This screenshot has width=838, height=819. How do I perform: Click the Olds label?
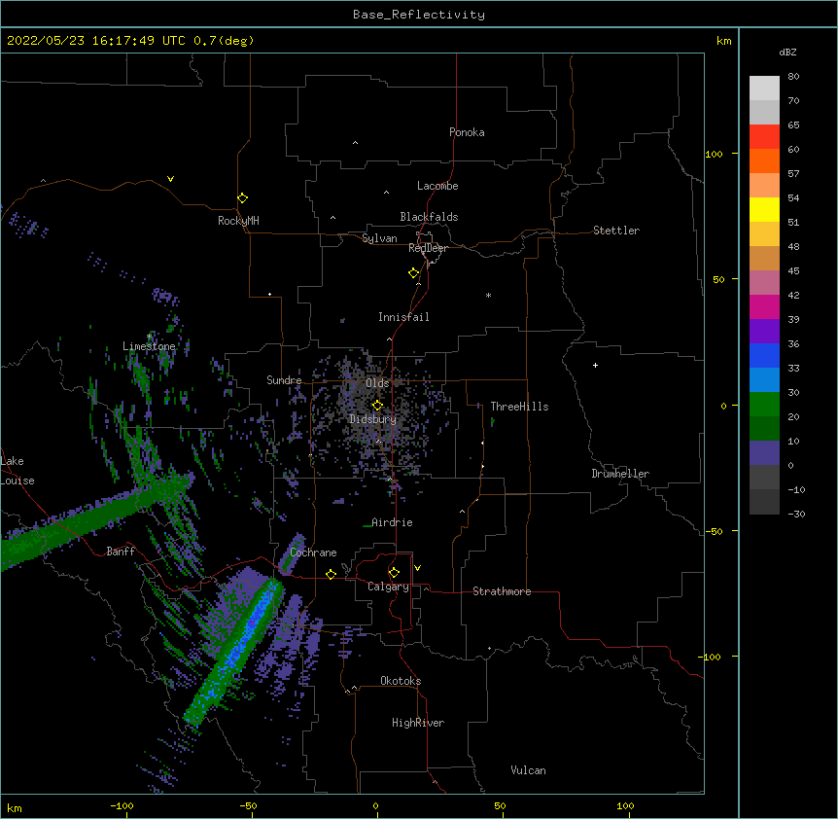377,383
